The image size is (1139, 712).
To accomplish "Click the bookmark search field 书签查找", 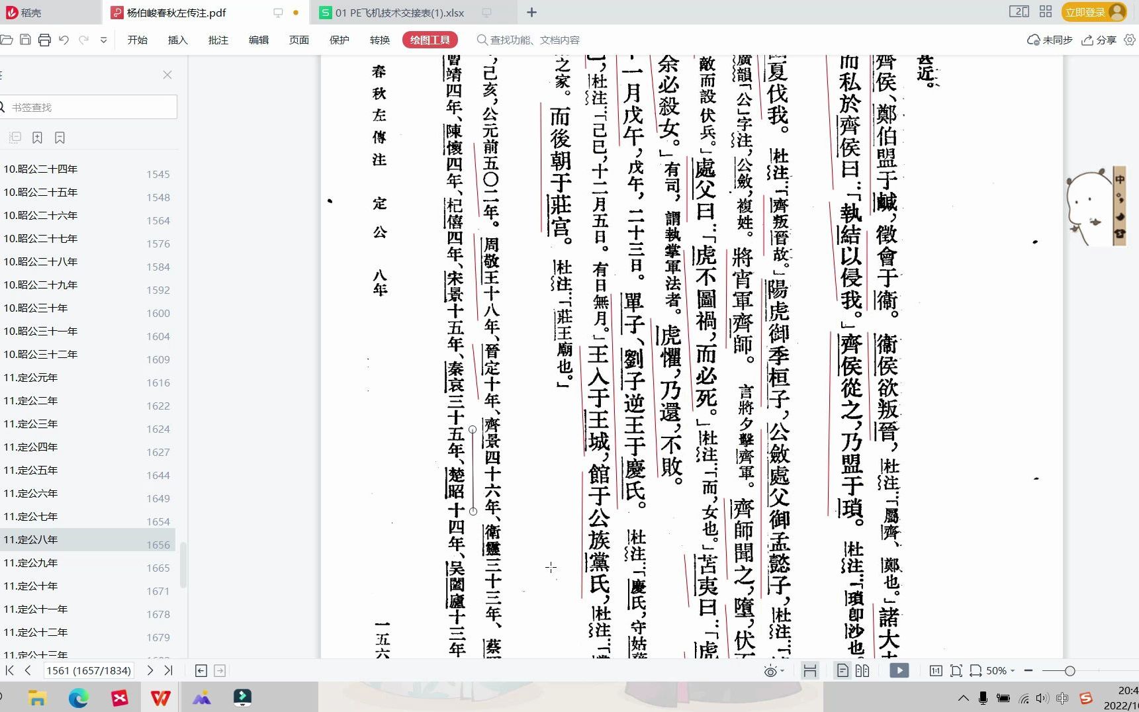I will (x=89, y=107).
